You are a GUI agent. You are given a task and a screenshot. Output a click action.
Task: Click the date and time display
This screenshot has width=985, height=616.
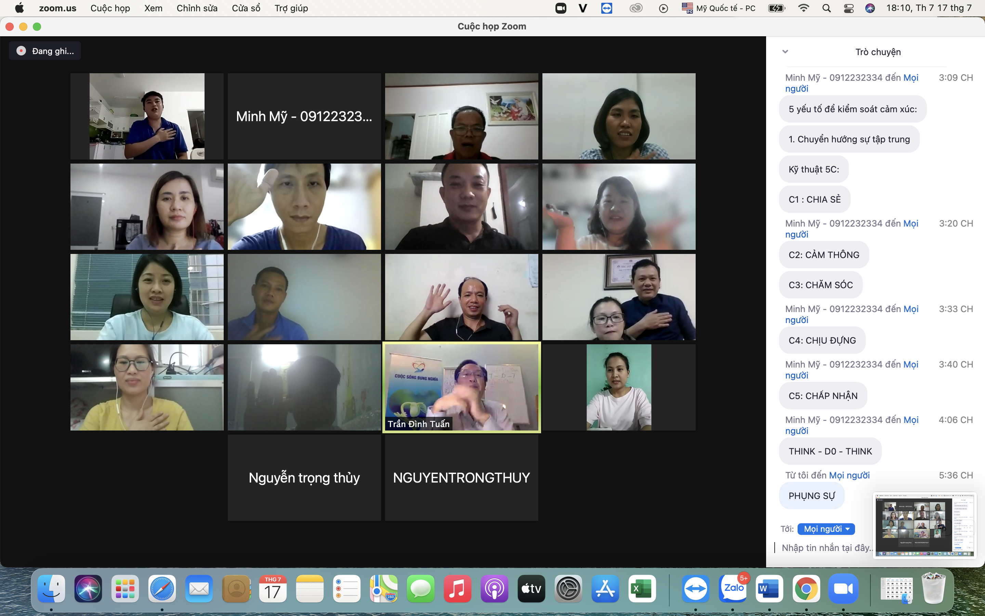tap(929, 8)
